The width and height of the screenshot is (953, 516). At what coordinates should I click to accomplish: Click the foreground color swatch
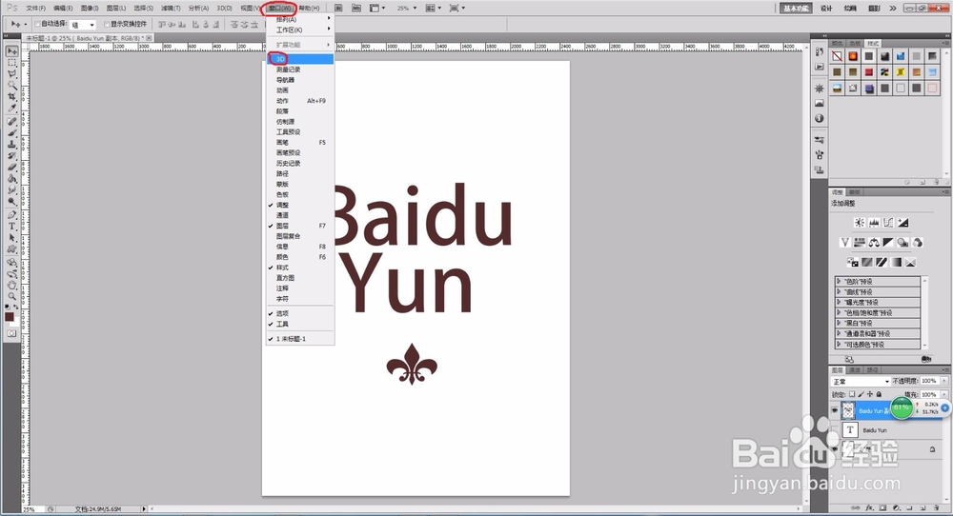tap(10, 317)
